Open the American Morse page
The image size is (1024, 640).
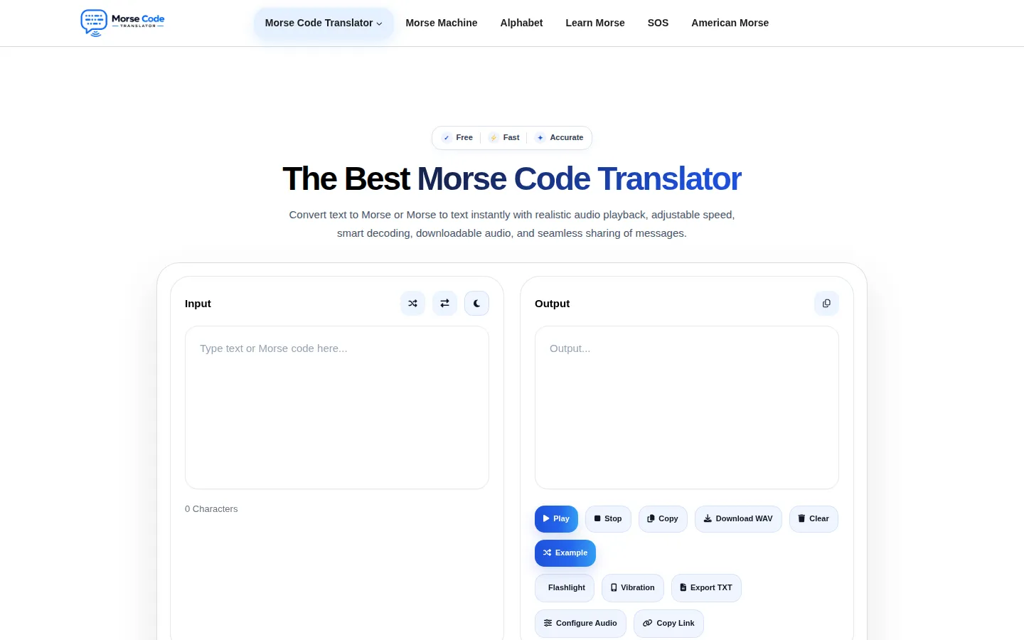pos(730,23)
